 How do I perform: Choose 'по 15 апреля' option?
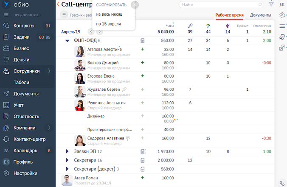[x=108, y=24]
